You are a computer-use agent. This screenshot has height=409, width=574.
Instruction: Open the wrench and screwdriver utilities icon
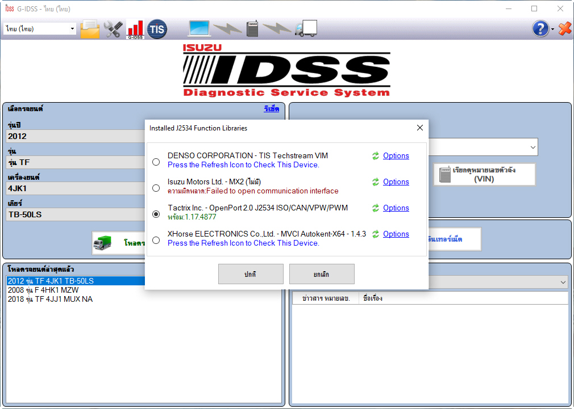click(113, 29)
